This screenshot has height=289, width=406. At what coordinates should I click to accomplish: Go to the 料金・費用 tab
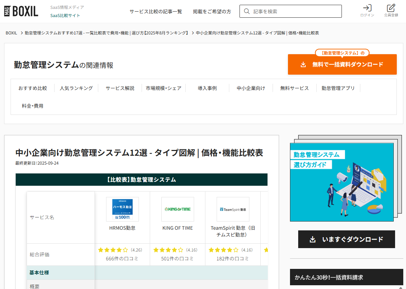pos(32,106)
